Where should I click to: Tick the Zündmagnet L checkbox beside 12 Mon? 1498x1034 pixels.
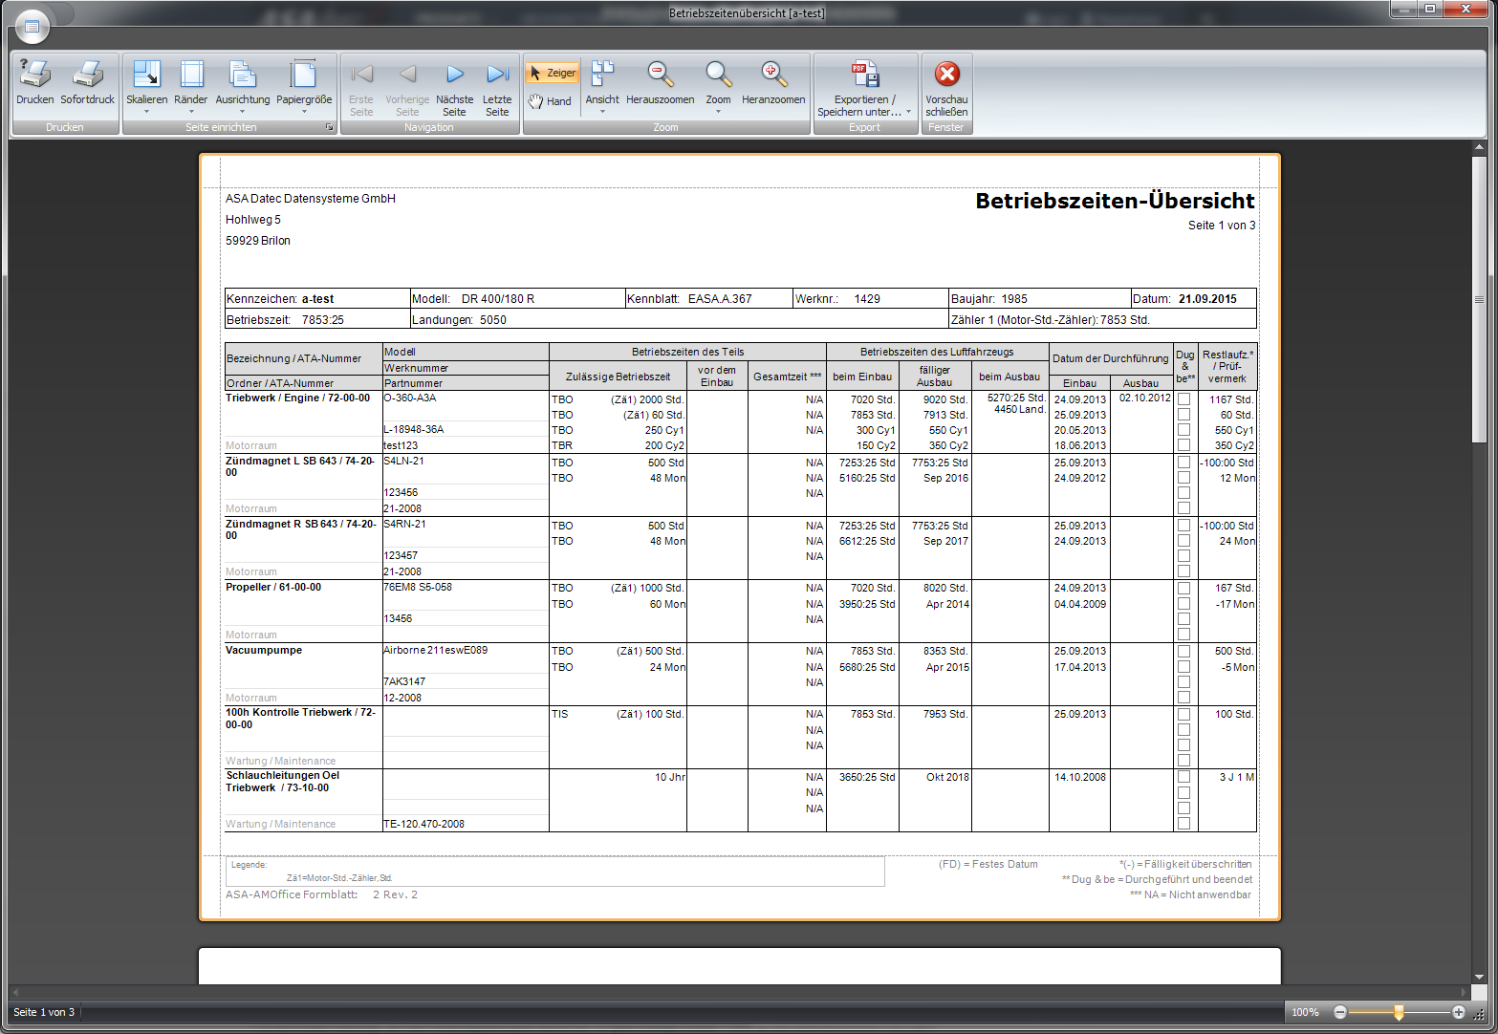tap(1183, 478)
